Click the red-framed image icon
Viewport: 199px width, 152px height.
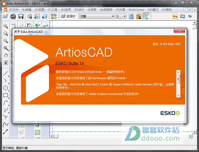pos(37,16)
